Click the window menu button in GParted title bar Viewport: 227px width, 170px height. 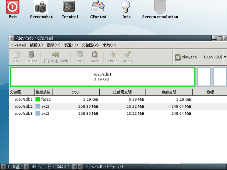click(12, 38)
